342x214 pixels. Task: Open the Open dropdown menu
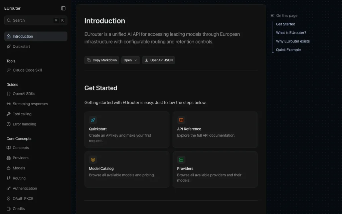[x=131, y=60]
